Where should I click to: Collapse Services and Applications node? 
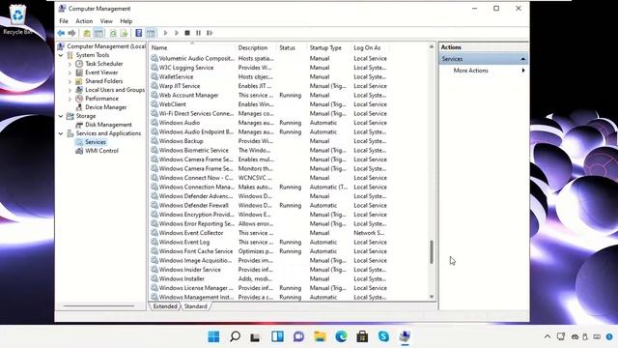(61, 133)
